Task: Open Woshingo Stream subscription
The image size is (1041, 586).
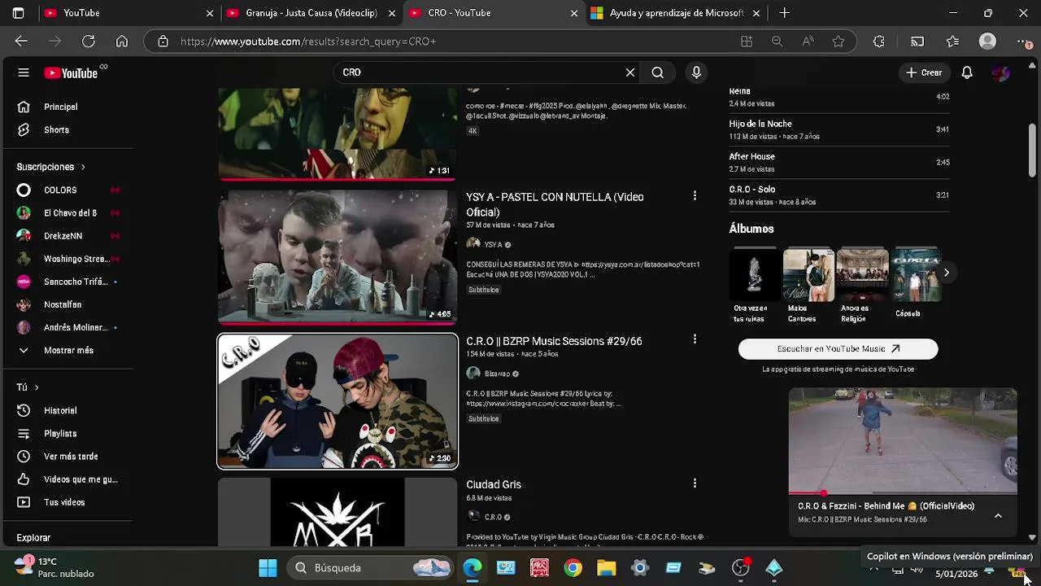Action: [x=76, y=259]
